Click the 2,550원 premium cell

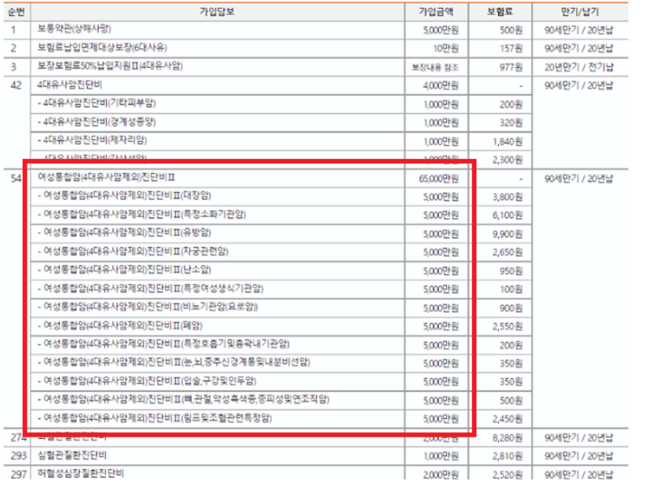[508, 327]
